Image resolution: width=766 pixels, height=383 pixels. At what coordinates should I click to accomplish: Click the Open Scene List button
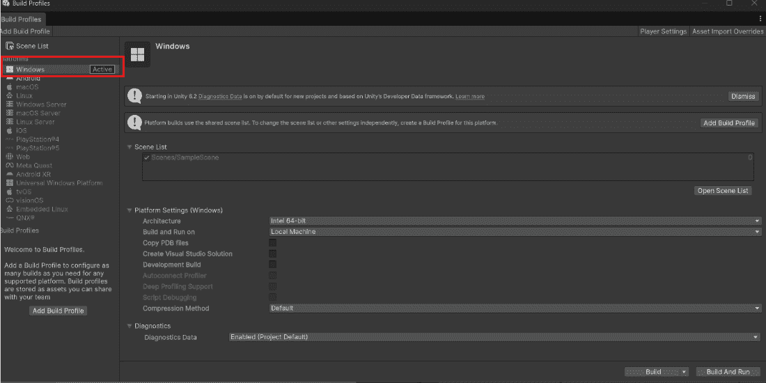723,191
